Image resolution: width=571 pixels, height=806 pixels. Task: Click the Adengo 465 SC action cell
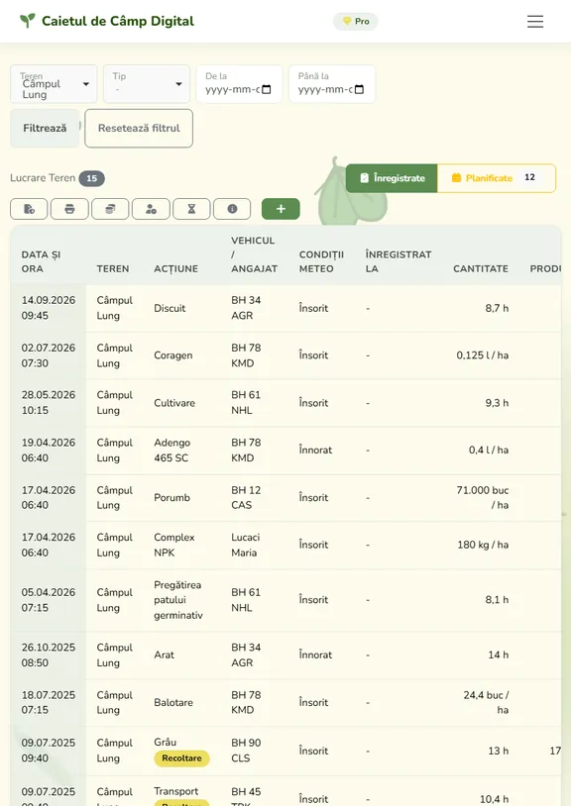tap(171, 451)
